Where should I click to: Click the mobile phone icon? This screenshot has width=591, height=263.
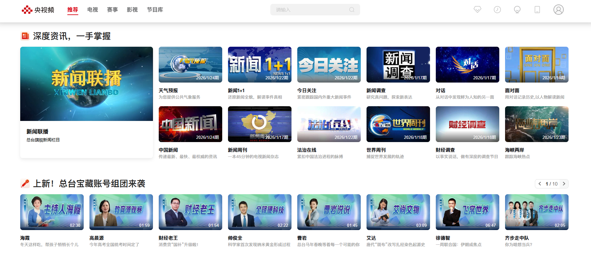[x=537, y=10]
